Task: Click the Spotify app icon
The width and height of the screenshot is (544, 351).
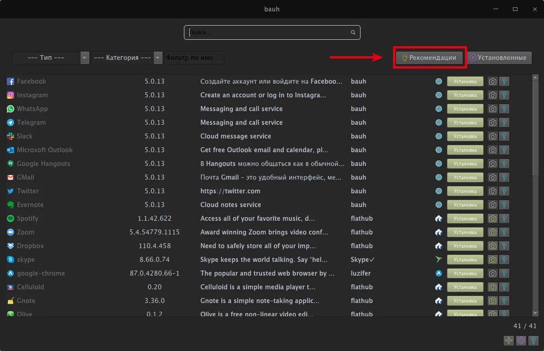Action: tap(11, 218)
